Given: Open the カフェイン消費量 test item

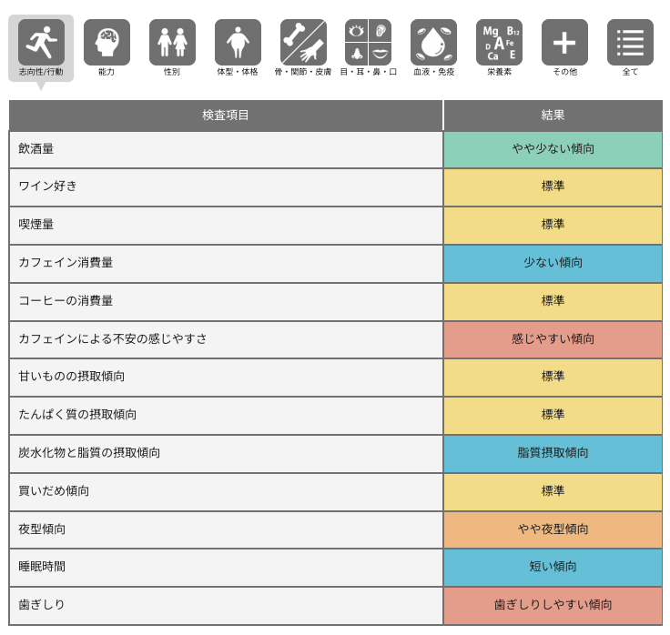Looking at the screenshot, I should tap(66, 263).
